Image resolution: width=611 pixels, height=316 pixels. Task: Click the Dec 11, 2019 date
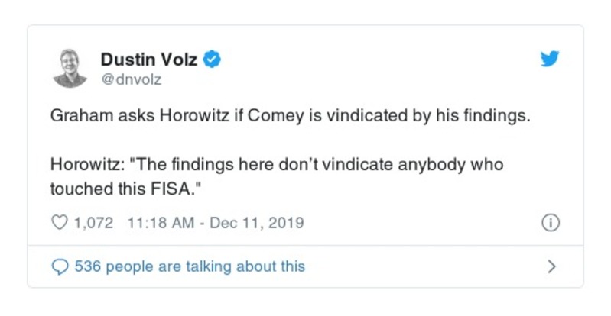tap(255, 224)
